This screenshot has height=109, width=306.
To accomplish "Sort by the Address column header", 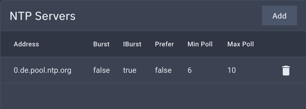I will pyautogui.click(x=26, y=44).
